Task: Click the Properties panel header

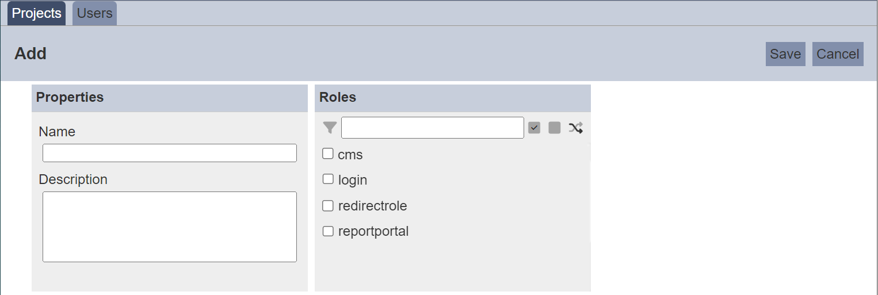Action: [x=170, y=98]
